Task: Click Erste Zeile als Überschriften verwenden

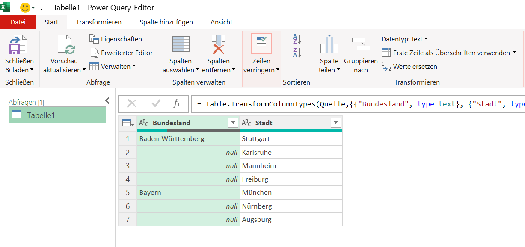Action: (448, 53)
